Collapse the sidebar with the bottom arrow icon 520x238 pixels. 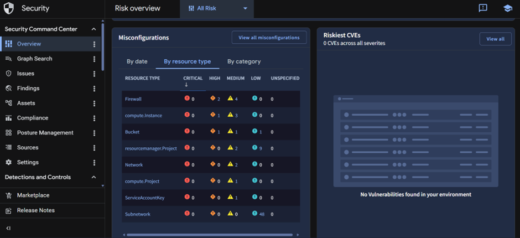(x=9, y=228)
